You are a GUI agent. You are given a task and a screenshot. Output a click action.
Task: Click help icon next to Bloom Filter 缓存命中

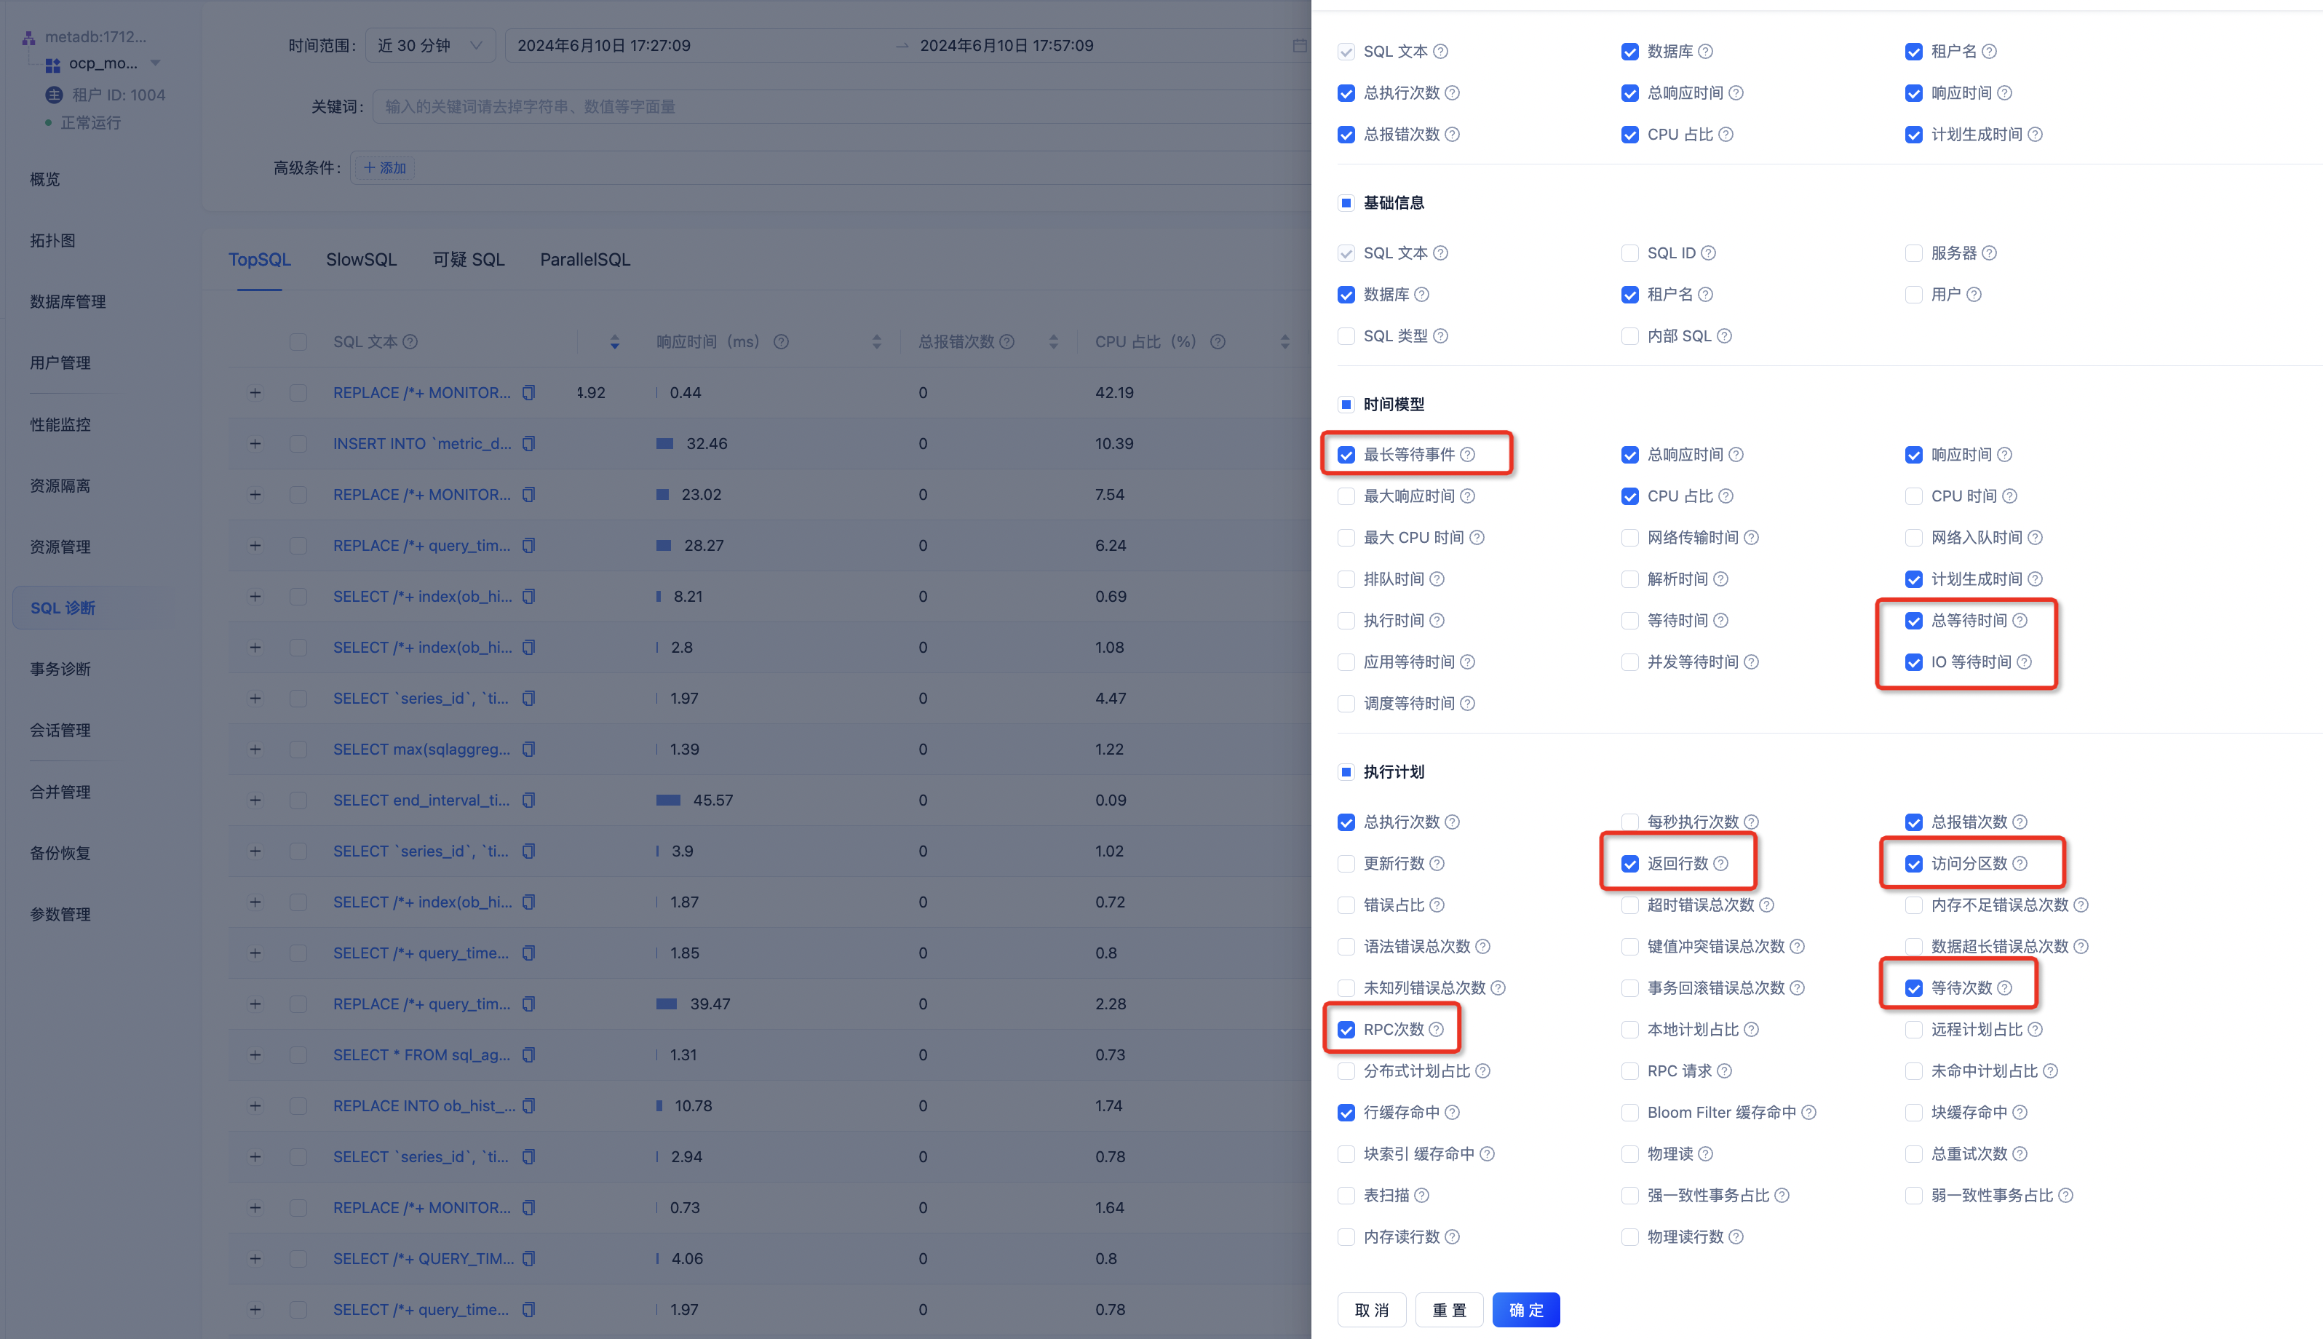pos(1808,1113)
